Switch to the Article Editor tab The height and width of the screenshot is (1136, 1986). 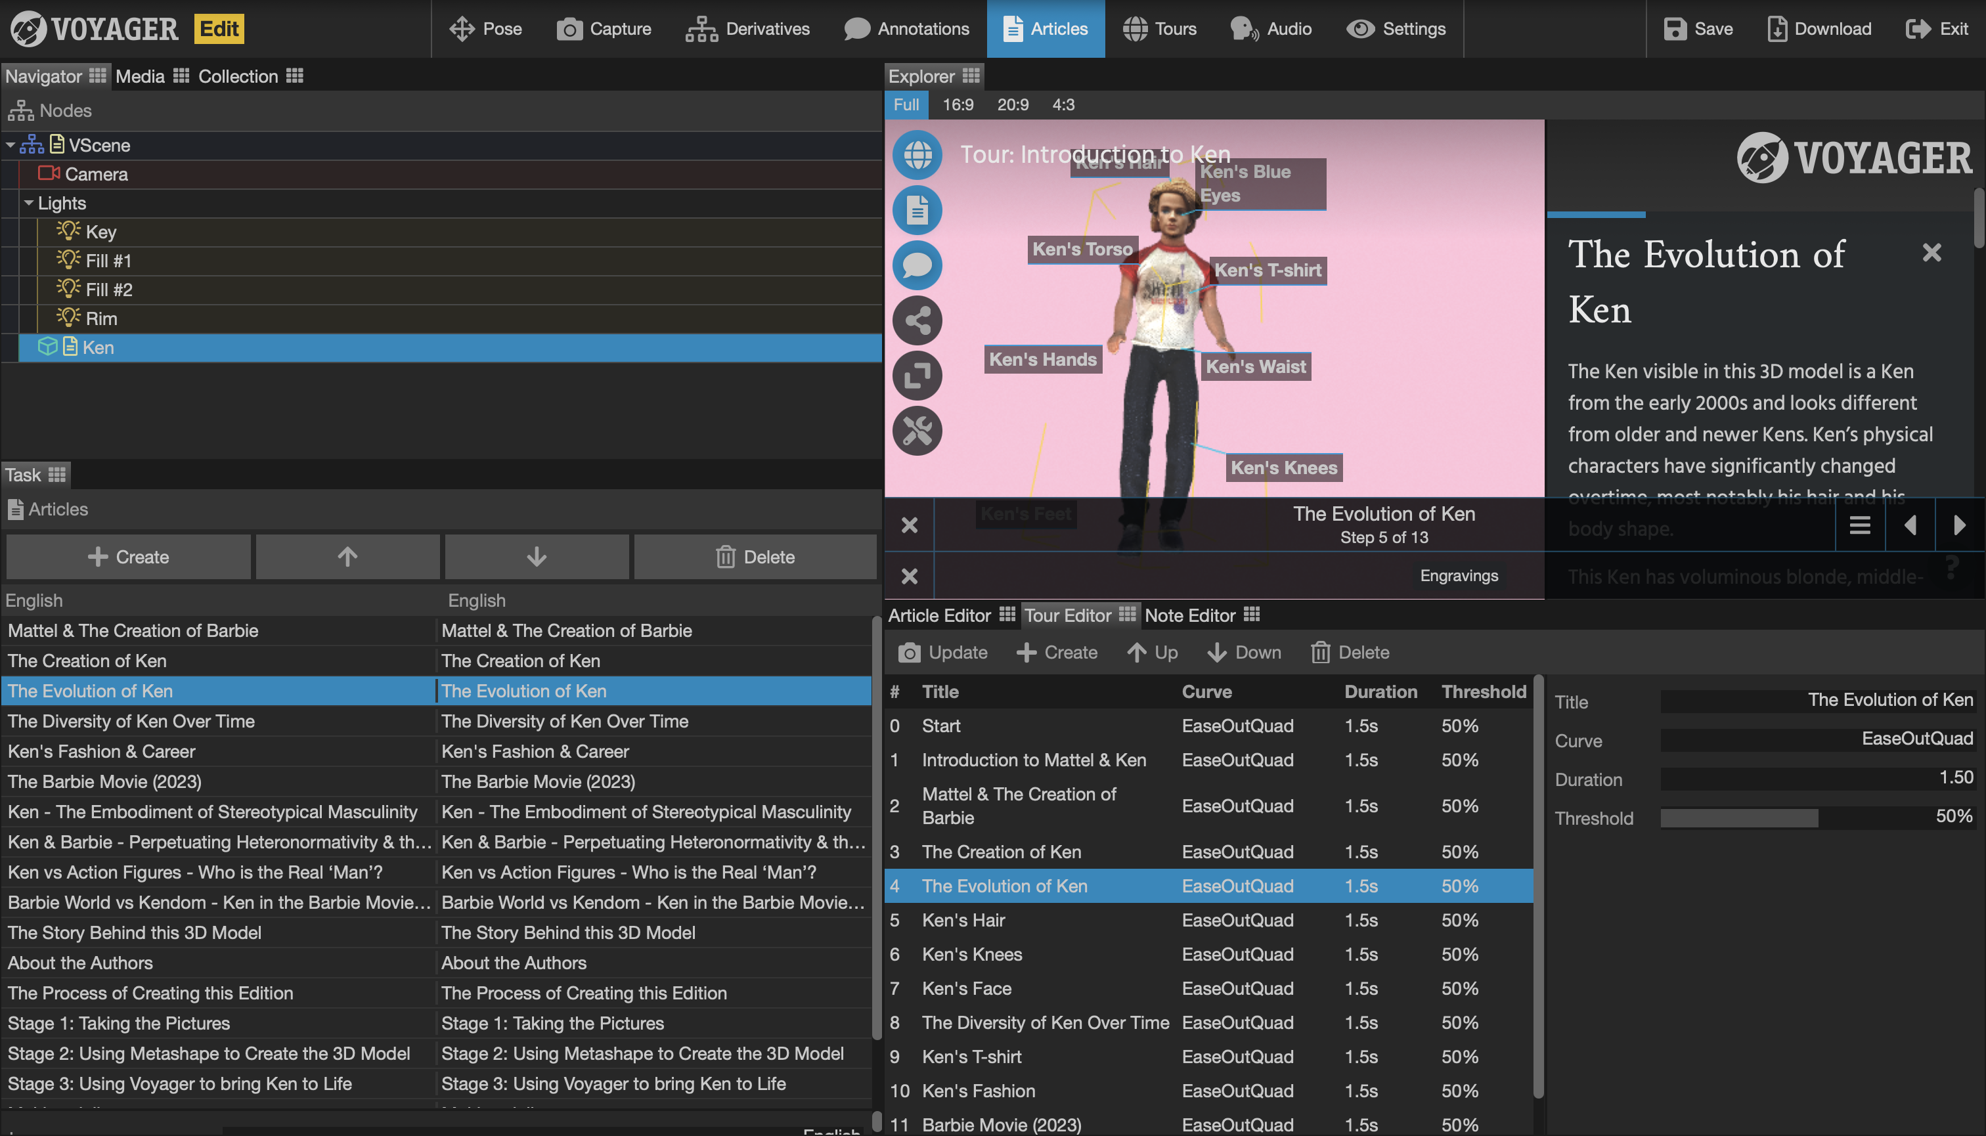(x=940, y=615)
